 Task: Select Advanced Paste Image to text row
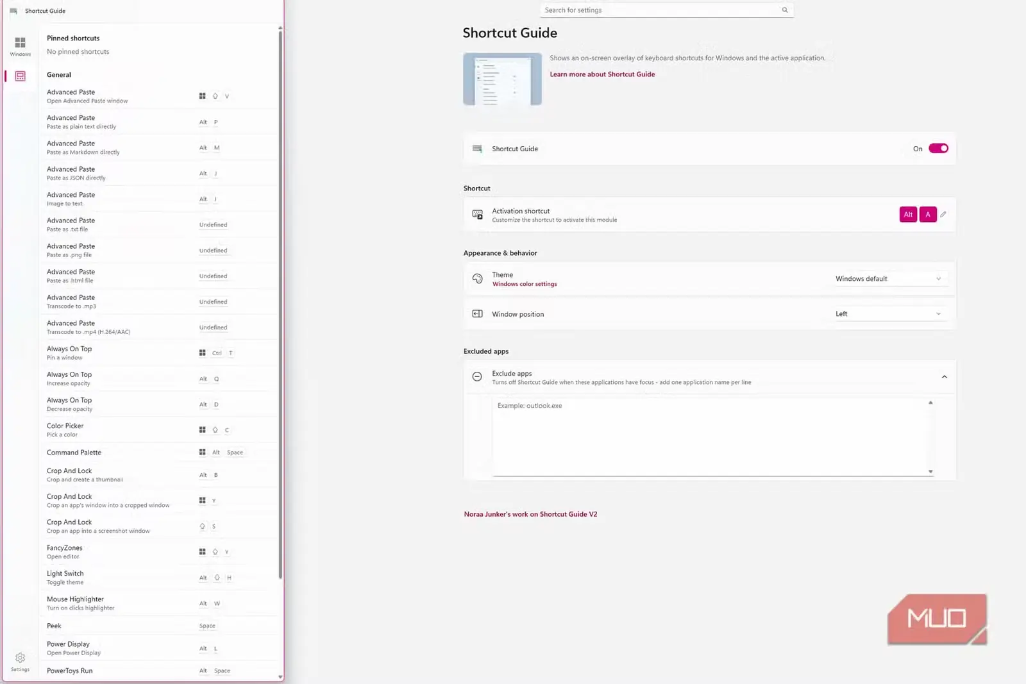click(x=158, y=199)
